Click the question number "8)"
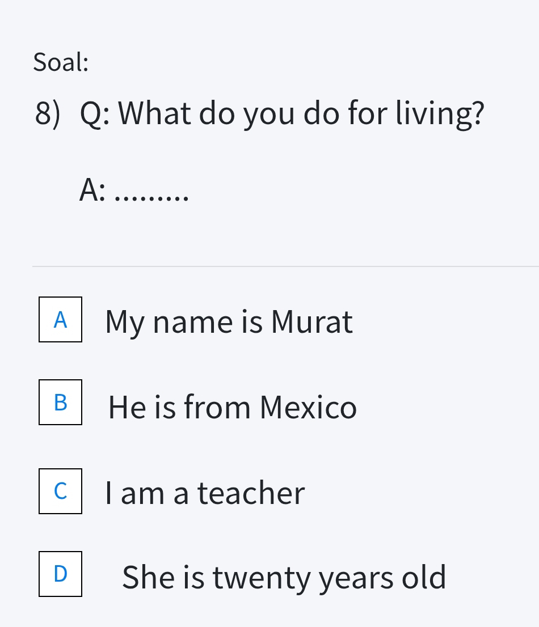This screenshot has height=627, width=539. coord(47,113)
